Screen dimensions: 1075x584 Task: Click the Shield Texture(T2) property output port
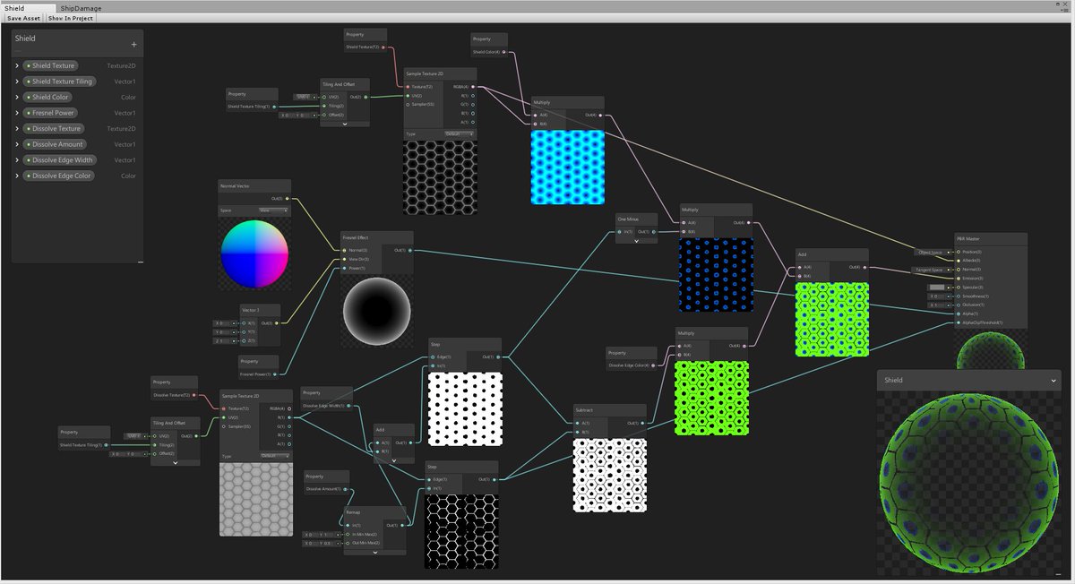383,47
